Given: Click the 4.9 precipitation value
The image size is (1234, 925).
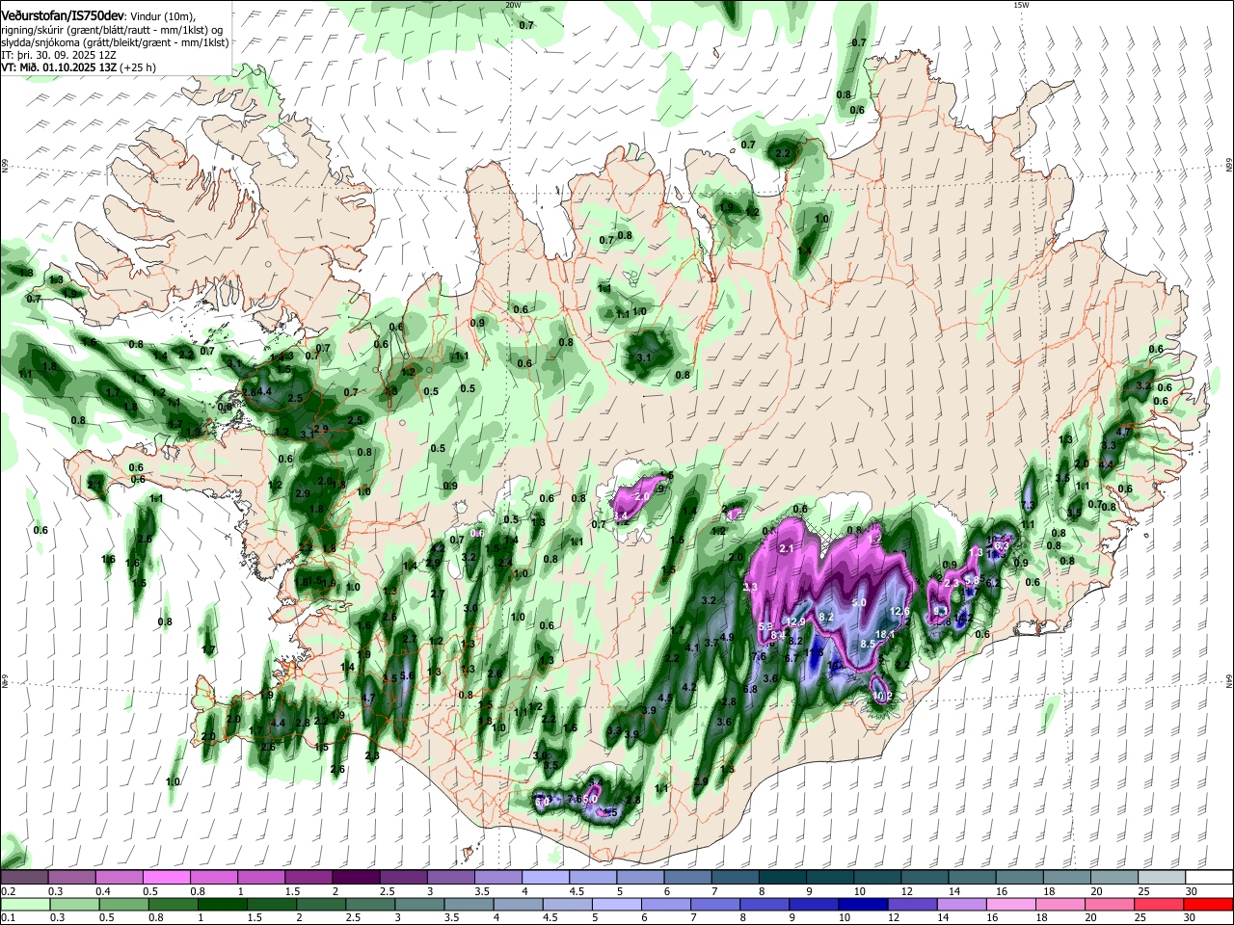Looking at the screenshot, I should tap(727, 637).
